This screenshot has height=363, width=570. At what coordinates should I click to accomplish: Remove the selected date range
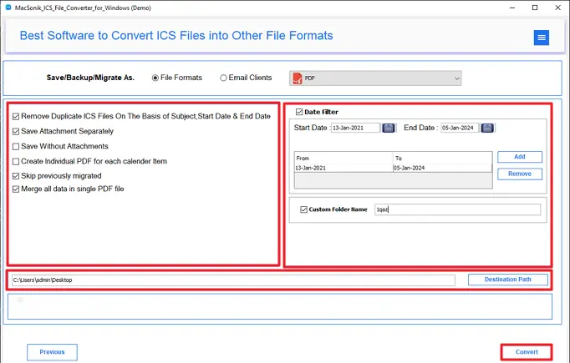(519, 174)
